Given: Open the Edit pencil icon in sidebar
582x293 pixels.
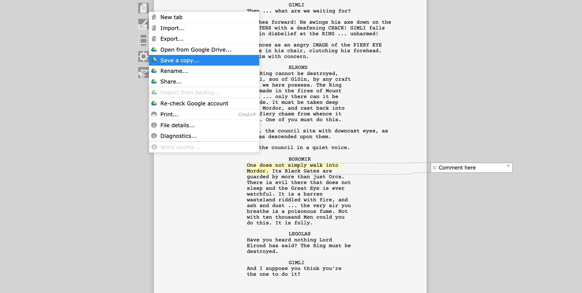Looking at the screenshot, I should tap(143, 24).
